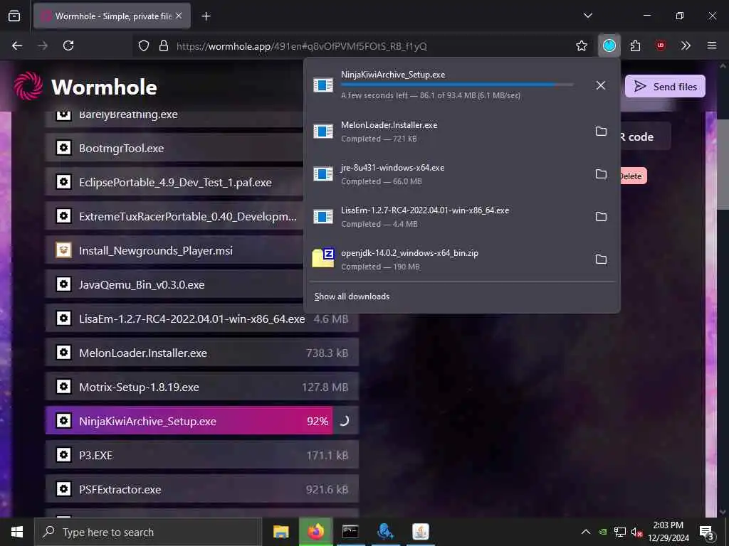Open the Windows Start menu
Screen dimensions: 729x546
click(17, 532)
